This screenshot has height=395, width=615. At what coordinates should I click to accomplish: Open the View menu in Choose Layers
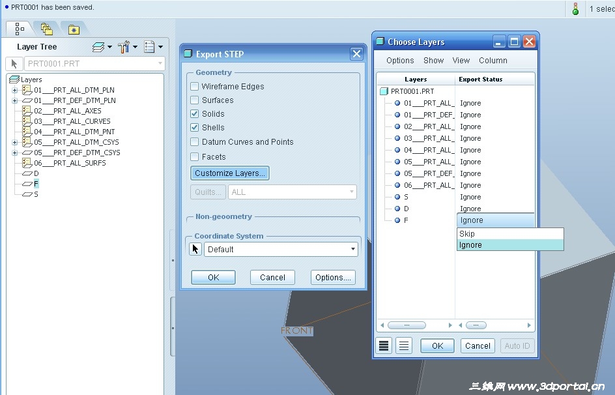[461, 61]
